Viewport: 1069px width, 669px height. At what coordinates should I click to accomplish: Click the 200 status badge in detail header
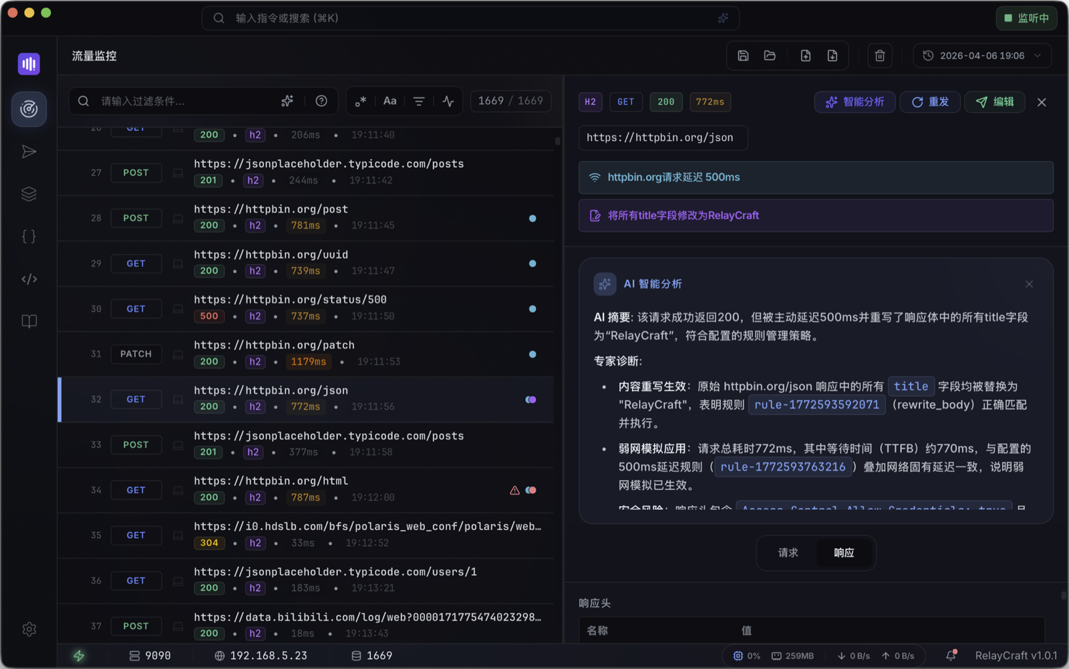pos(666,102)
